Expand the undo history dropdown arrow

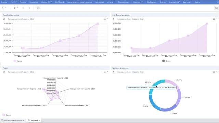17,8
